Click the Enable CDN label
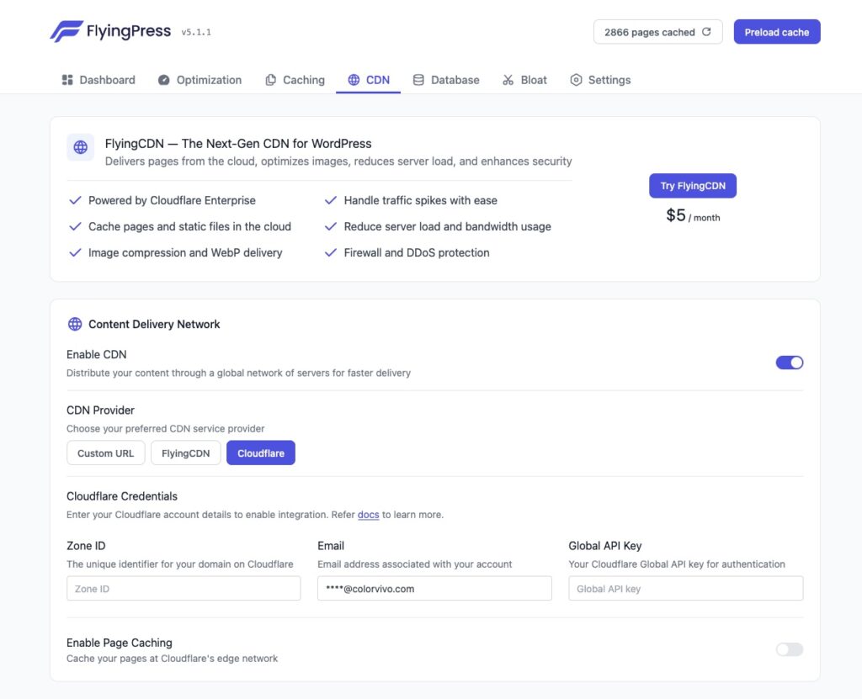This screenshot has width=862, height=699. 96,354
